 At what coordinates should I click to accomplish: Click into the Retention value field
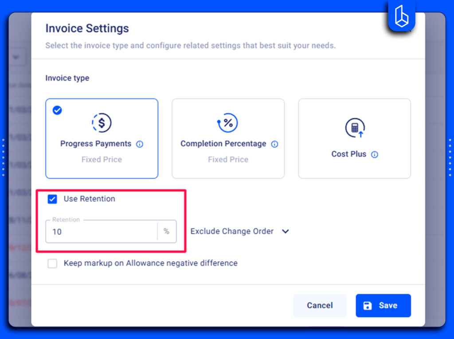101,231
